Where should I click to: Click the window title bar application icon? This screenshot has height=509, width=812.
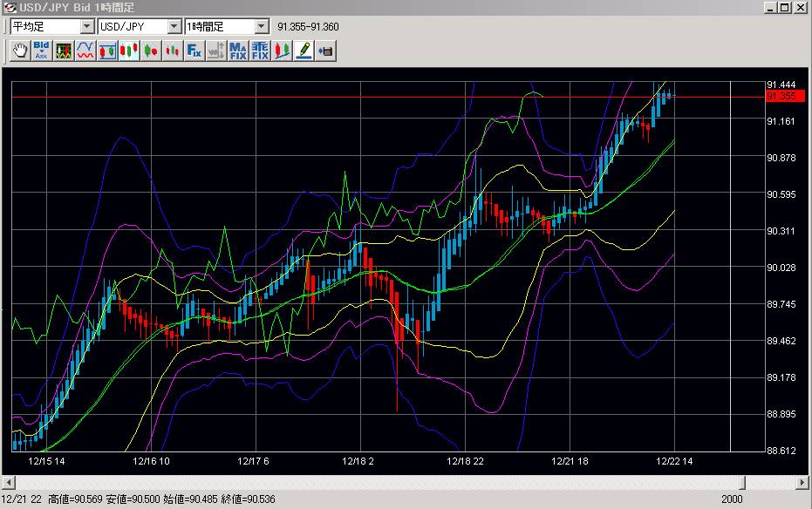pyautogui.click(x=10, y=7)
